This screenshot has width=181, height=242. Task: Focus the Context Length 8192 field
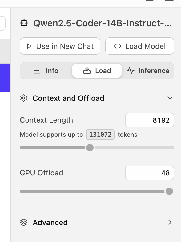(150, 120)
